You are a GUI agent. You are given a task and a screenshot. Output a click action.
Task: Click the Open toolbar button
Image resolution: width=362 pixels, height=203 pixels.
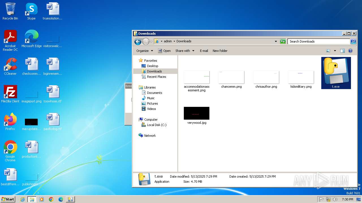(x=164, y=51)
